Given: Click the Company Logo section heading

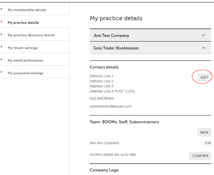Looking at the screenshot, I should pos(104,170).
